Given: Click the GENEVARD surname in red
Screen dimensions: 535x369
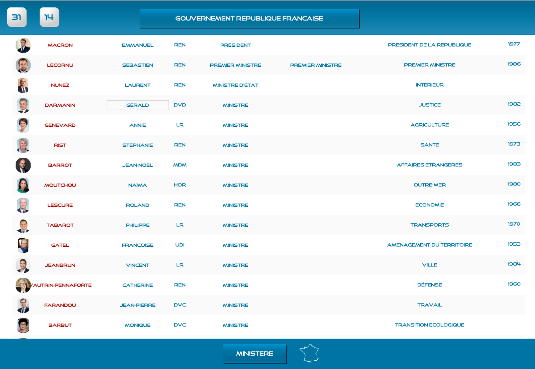Looking at the screenshot, I should tap(60, 125).
